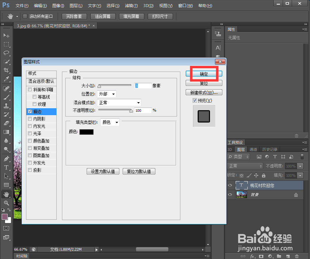Image resolution: width=310 pixels, height=259 pixels.
Task: Select the Eraser tool
Action: 6,123
